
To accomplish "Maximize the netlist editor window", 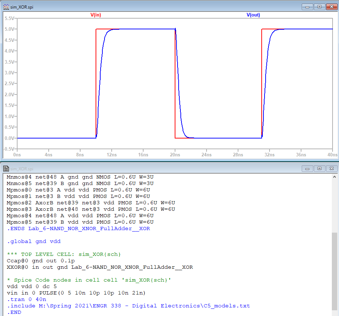I will pos(319,168).
